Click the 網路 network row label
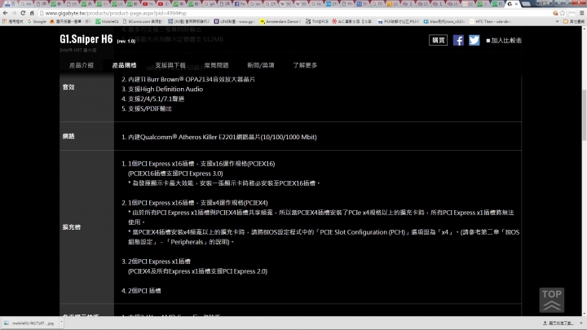Viewport: 587px width, 330px height. coord(68,136)
